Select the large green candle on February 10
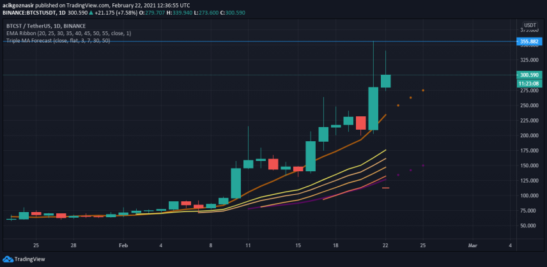Screen dimensions: 547x267 pyautogui.click(x=236, y=183)
